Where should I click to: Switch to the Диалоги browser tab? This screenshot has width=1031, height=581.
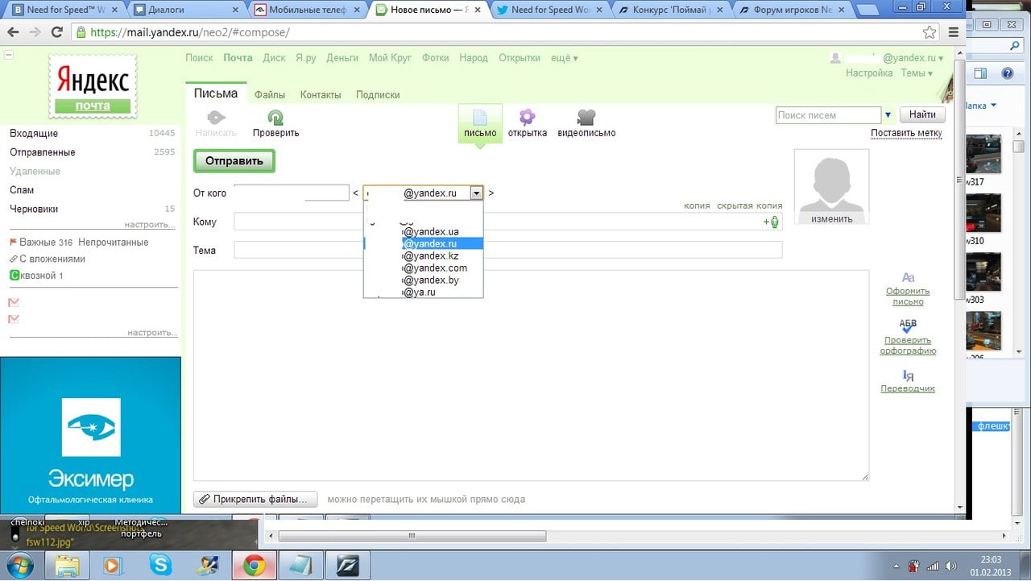pyautogui.click(x=185, y=10)
